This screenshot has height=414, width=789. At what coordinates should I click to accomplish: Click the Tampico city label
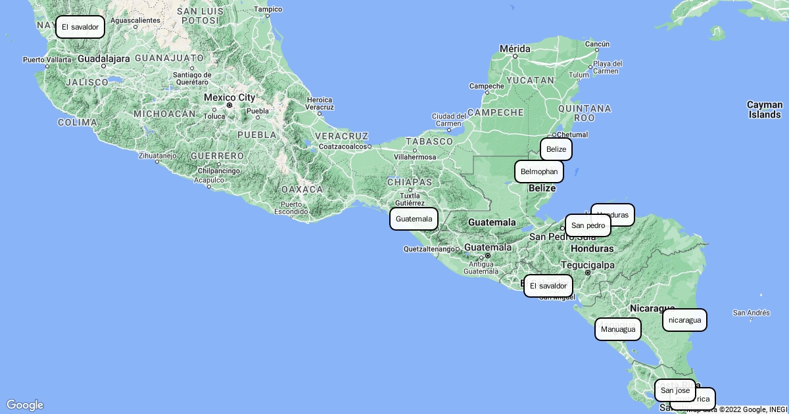[x=268, y=9]
